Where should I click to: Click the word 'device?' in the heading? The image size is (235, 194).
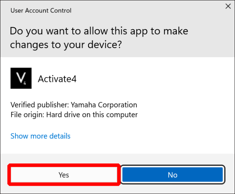point(105,45)
